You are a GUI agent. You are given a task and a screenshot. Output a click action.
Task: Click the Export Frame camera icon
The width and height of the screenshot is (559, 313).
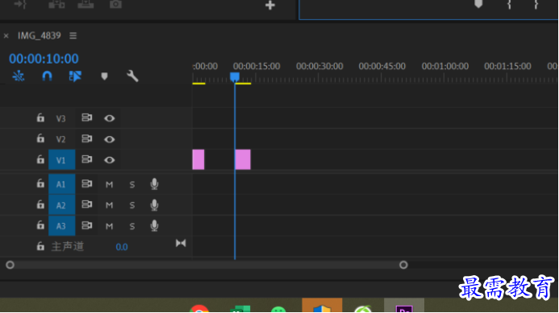click(115, 4)
